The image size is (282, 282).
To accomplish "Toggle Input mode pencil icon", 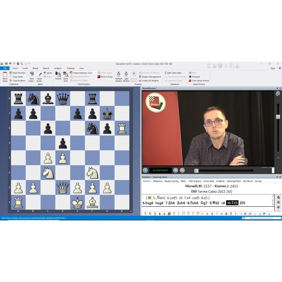I will point(39,74).
